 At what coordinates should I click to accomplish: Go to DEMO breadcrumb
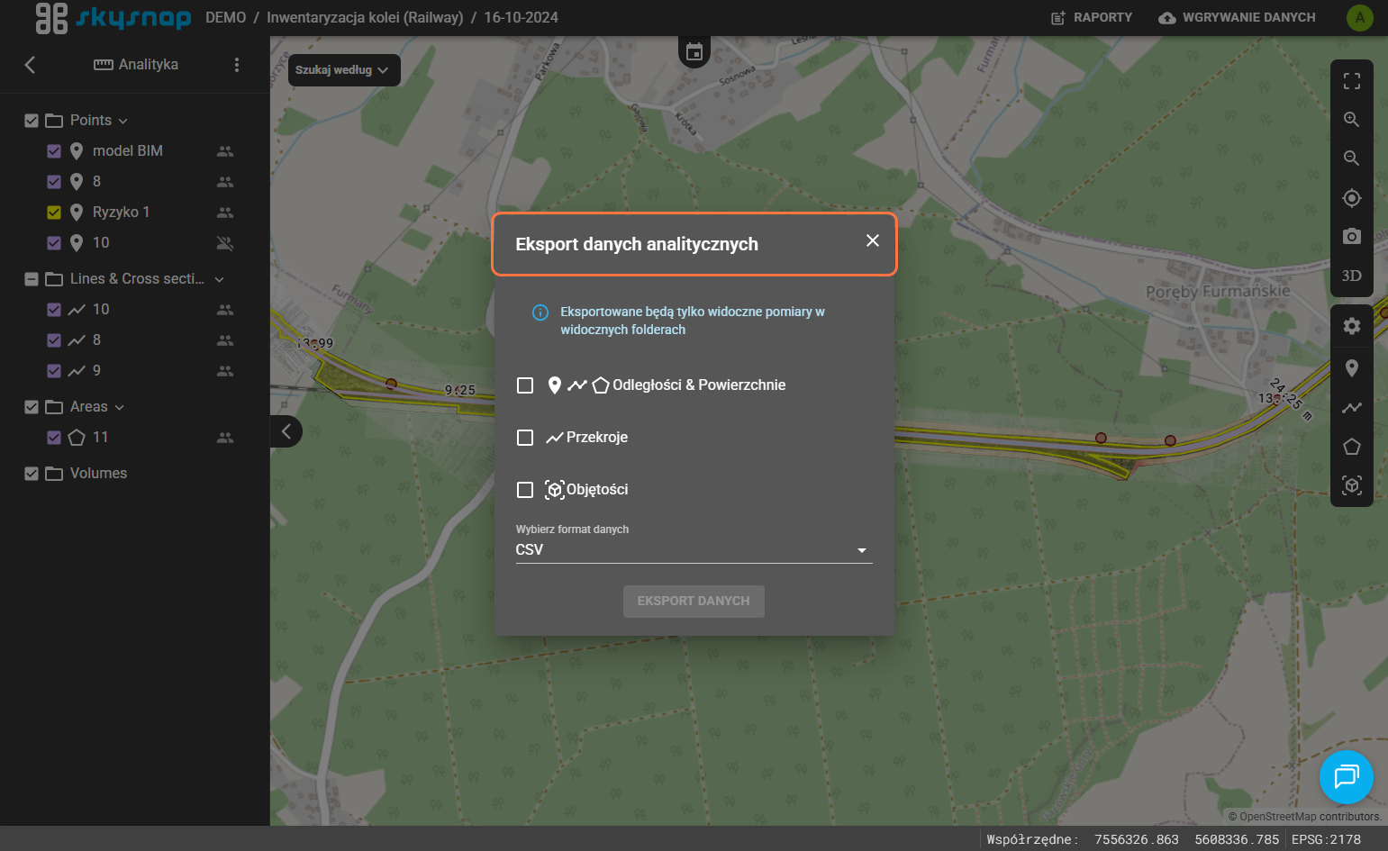[x=225, y=17]
